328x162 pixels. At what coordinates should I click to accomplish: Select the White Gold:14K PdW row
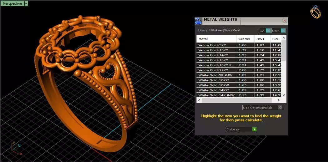pos(239,95)
